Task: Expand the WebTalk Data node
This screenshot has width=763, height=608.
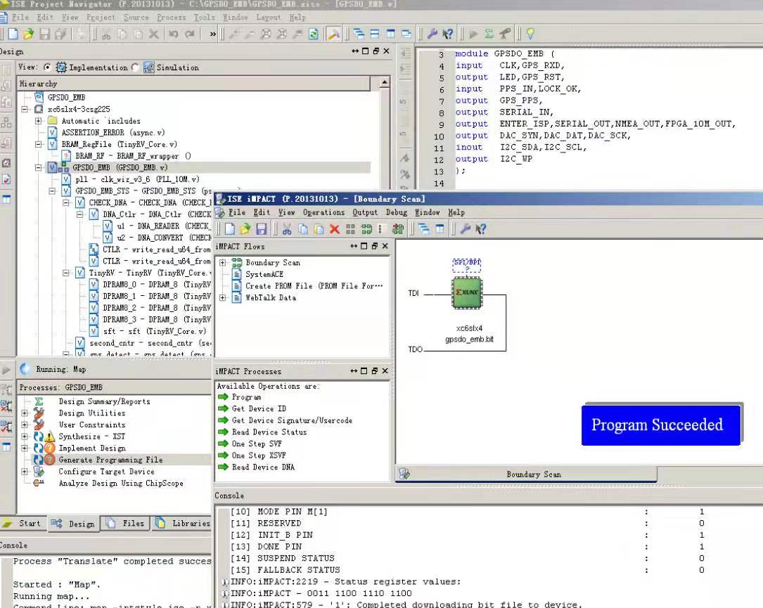Action: tap(223, 298)
